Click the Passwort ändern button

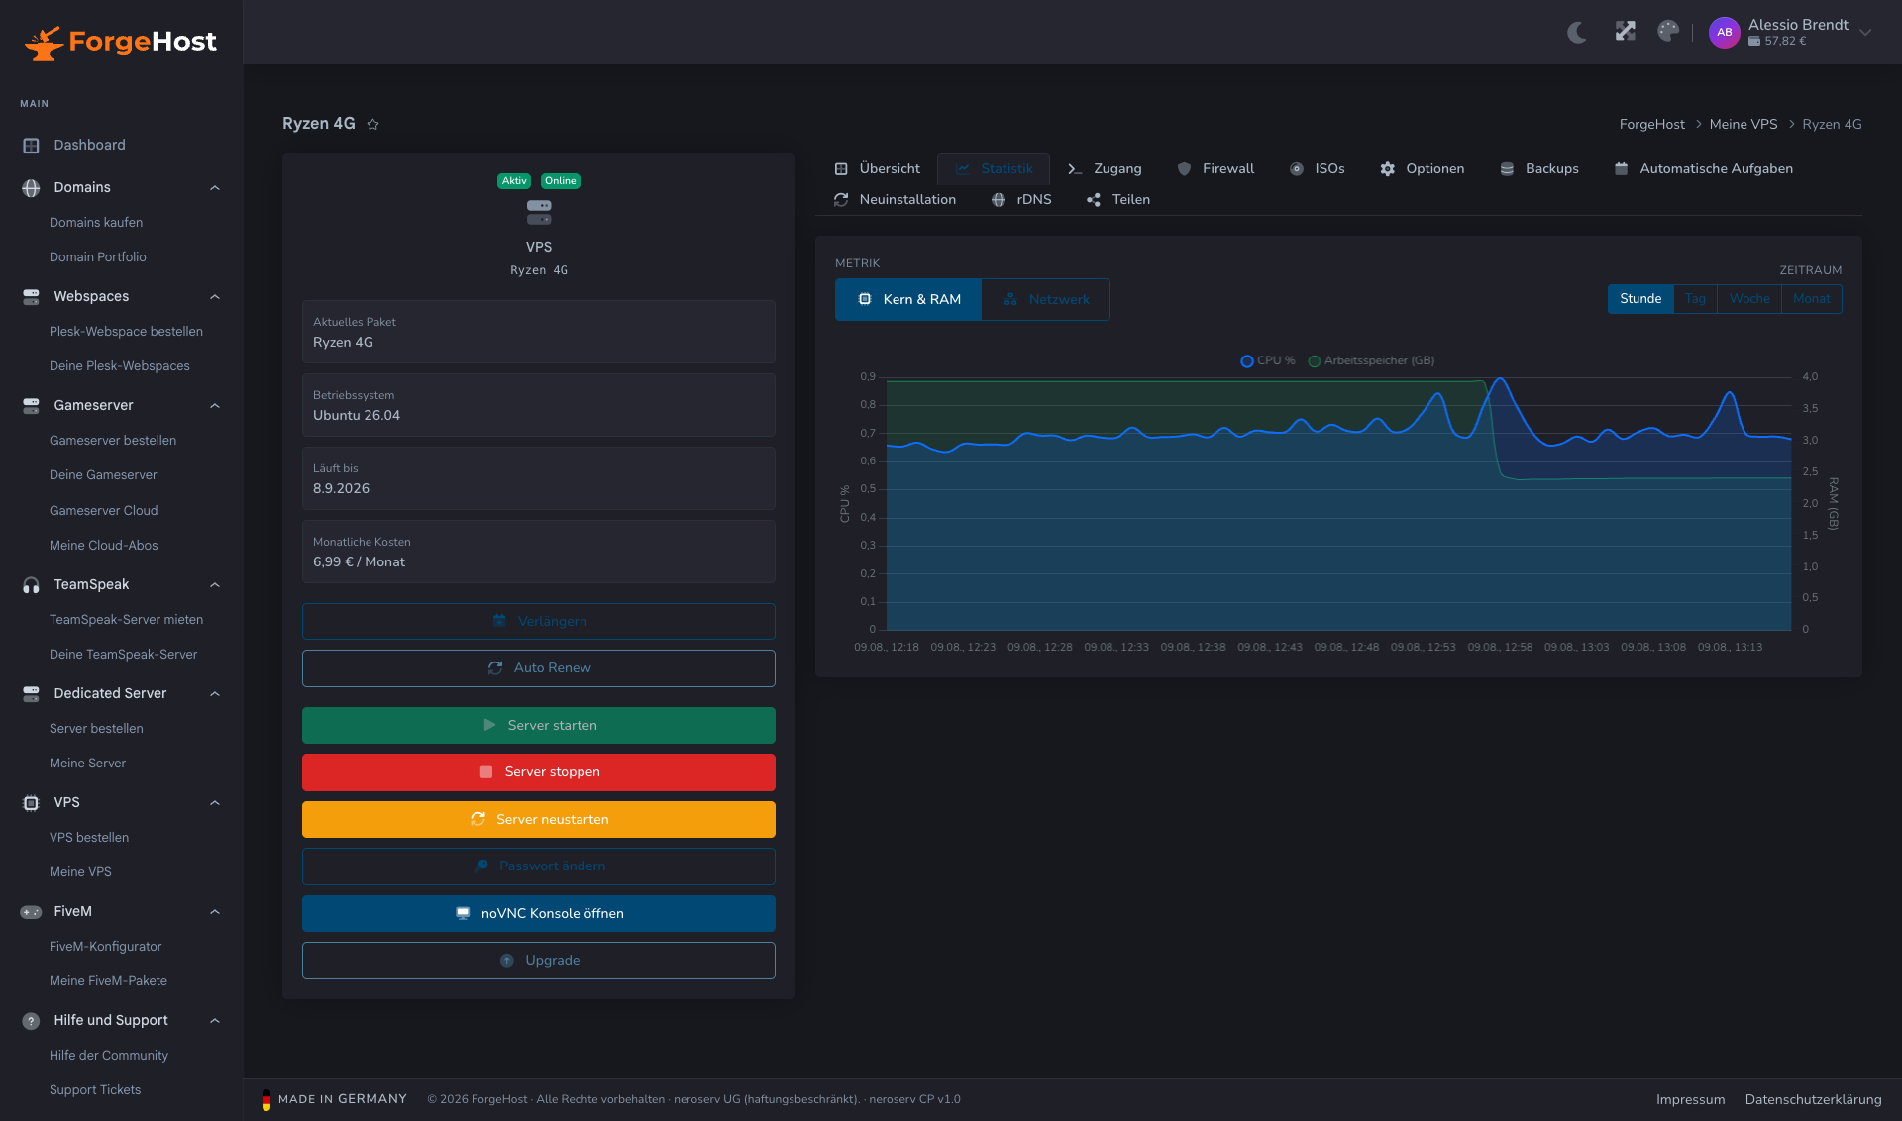click(x=539, y=866)
